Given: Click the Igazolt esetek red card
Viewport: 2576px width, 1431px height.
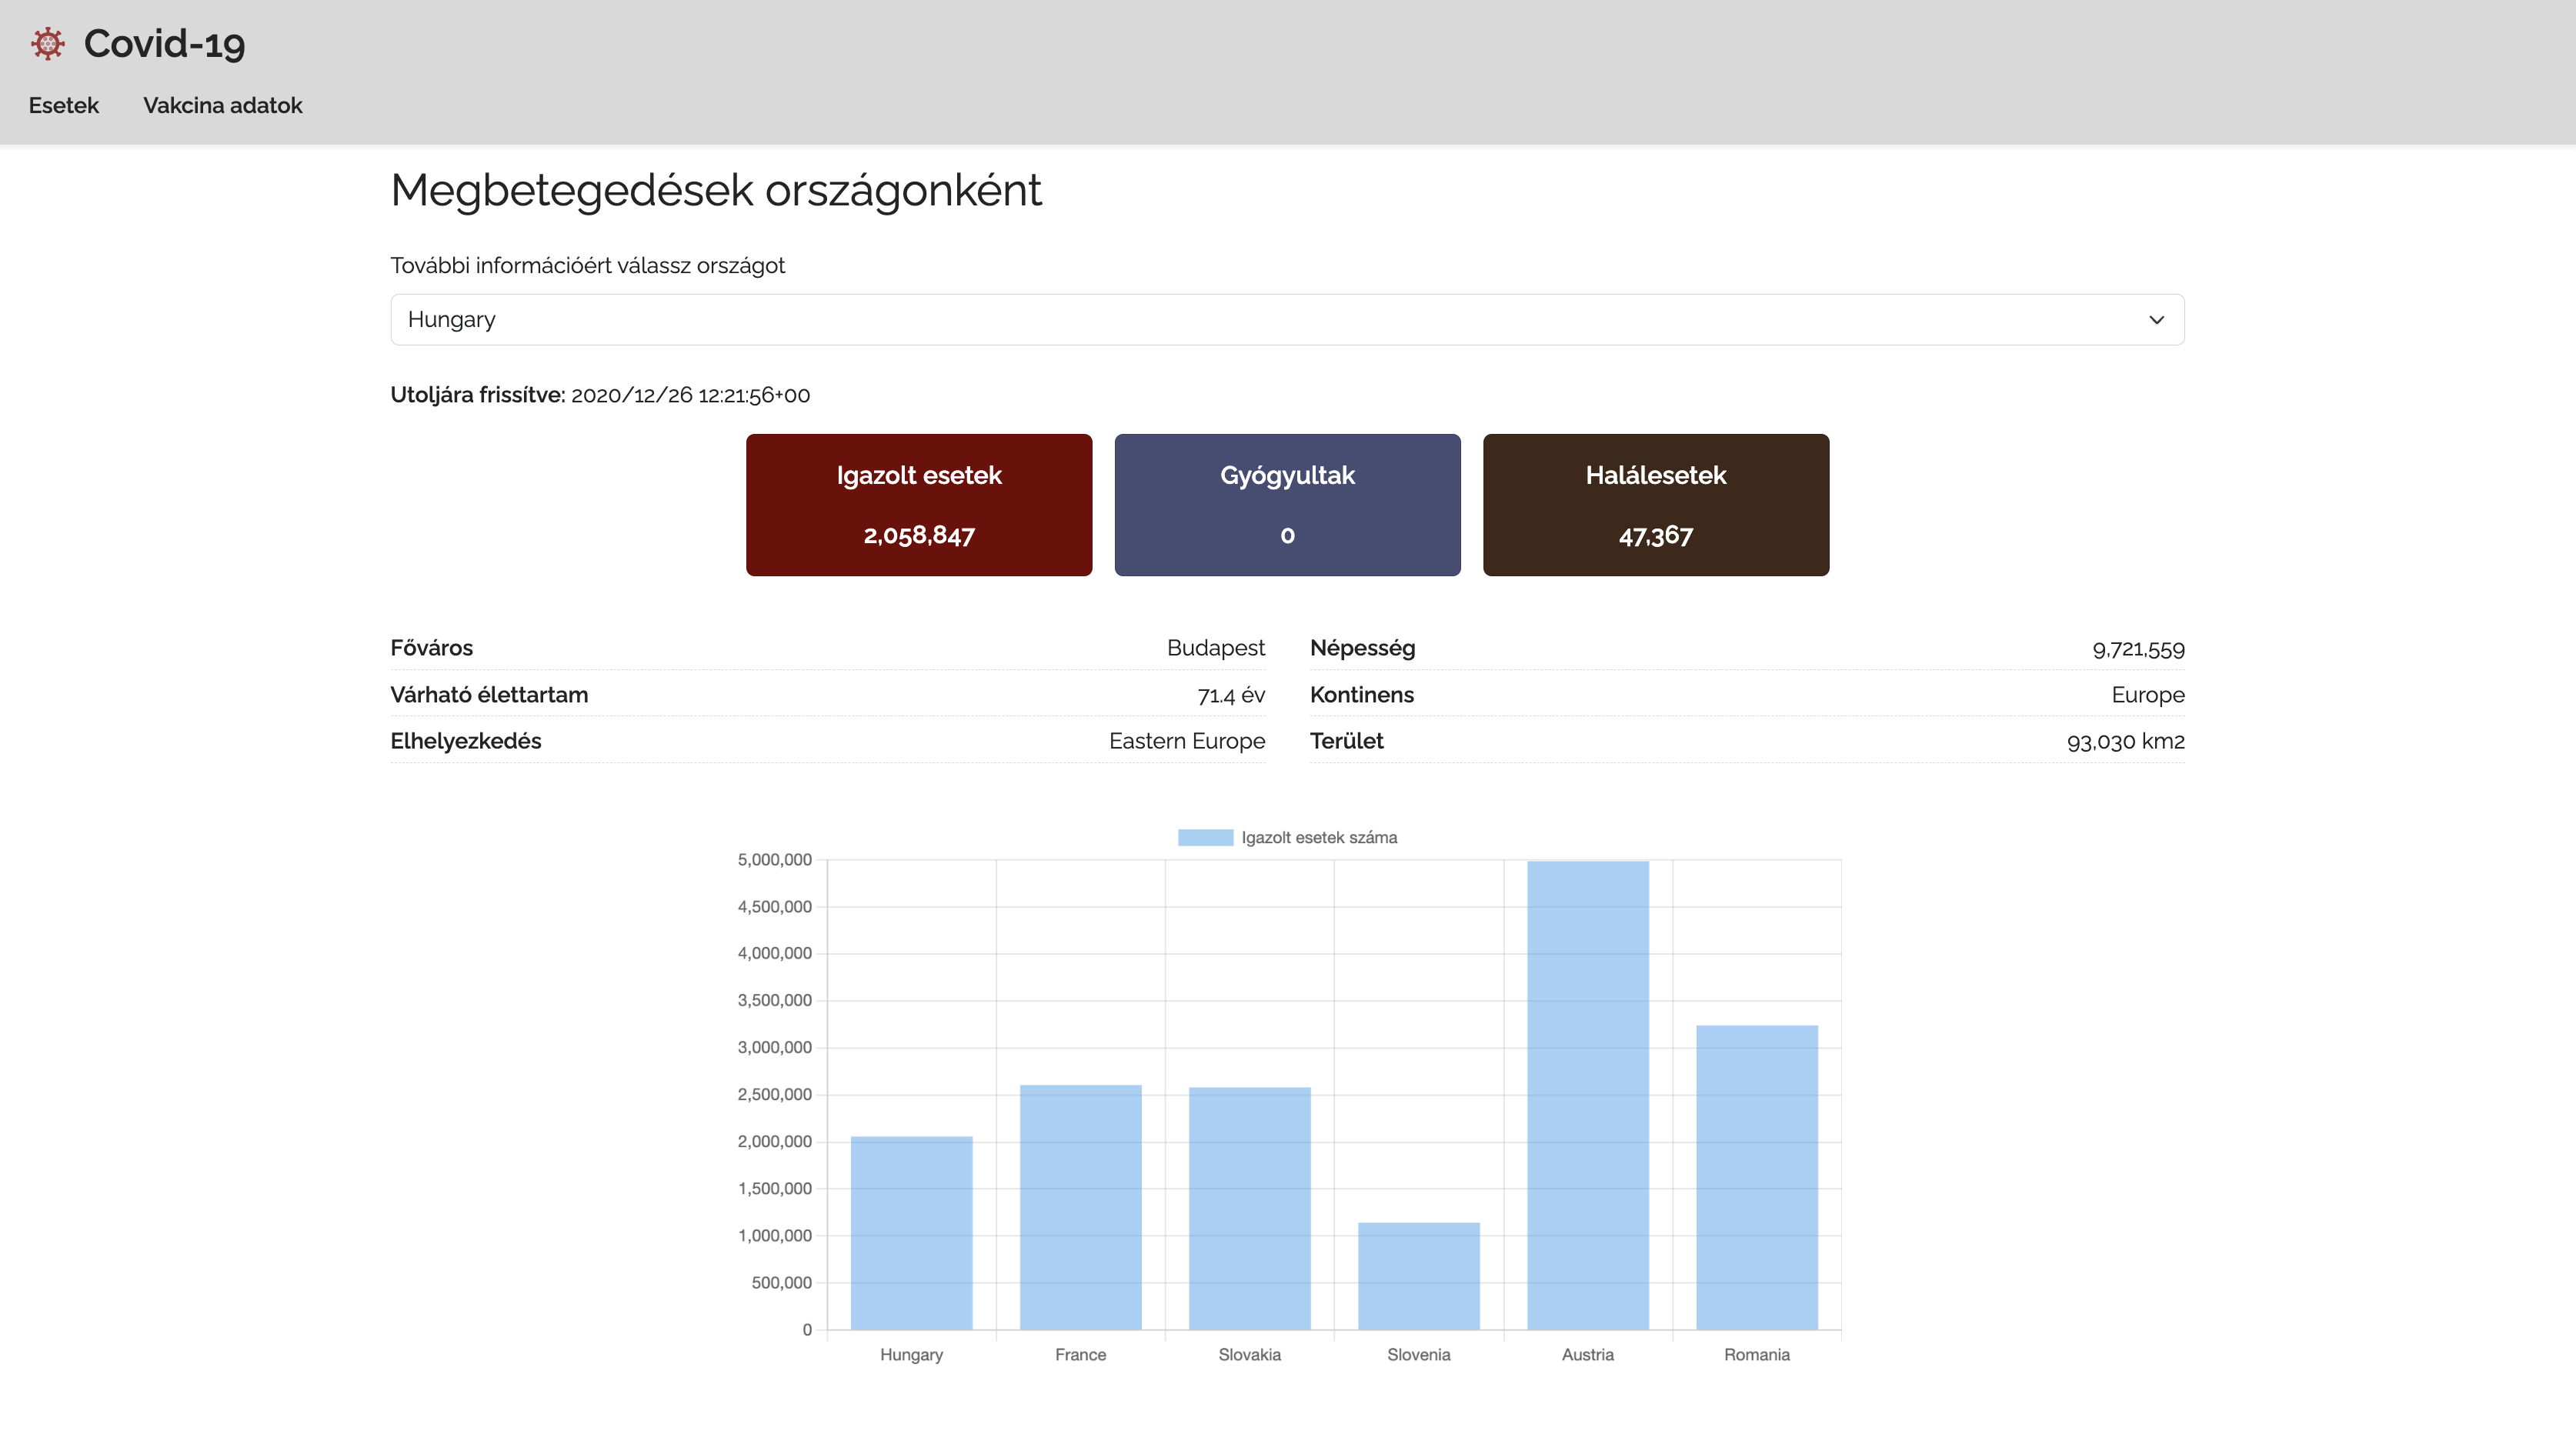Looking at the screenshot, I should tap(918, 504).
